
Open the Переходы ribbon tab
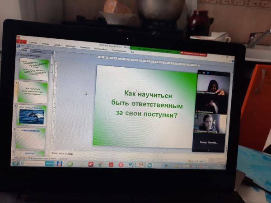[70, 46]
